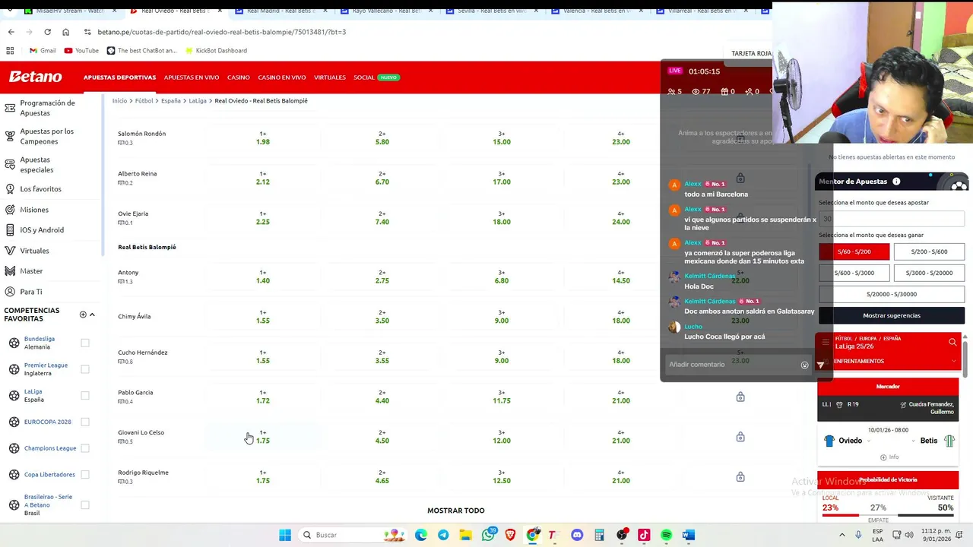
Task: Open the Chrome apps grid icon
Action: point(10,50)
